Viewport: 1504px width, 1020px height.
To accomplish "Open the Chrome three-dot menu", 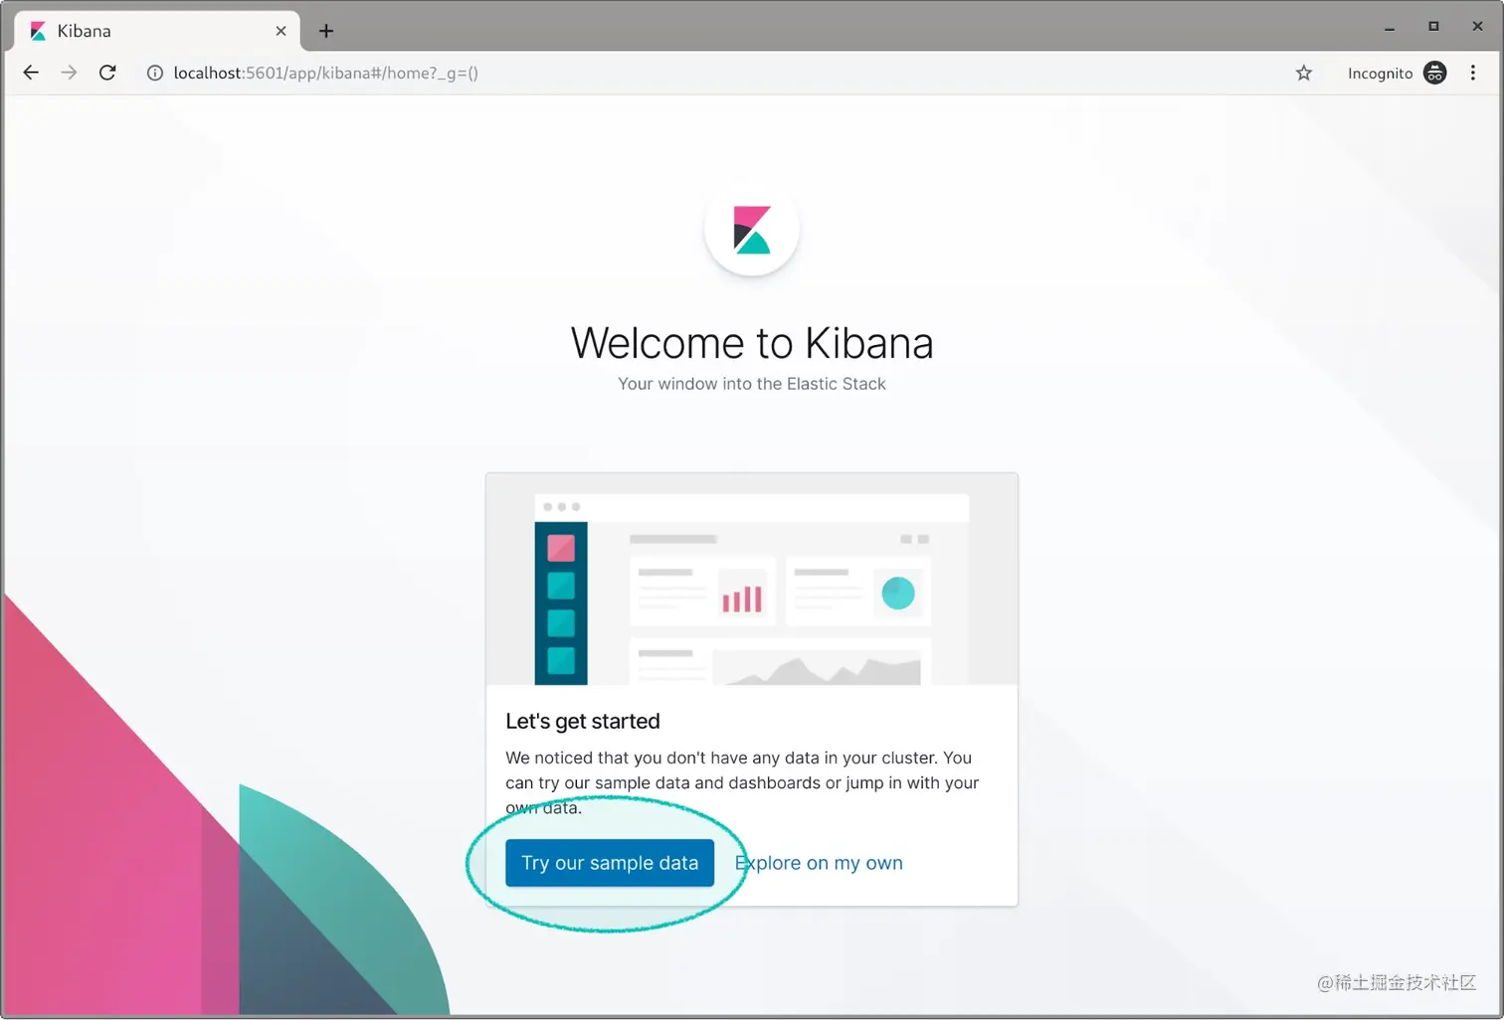I will coord(1474,73).
